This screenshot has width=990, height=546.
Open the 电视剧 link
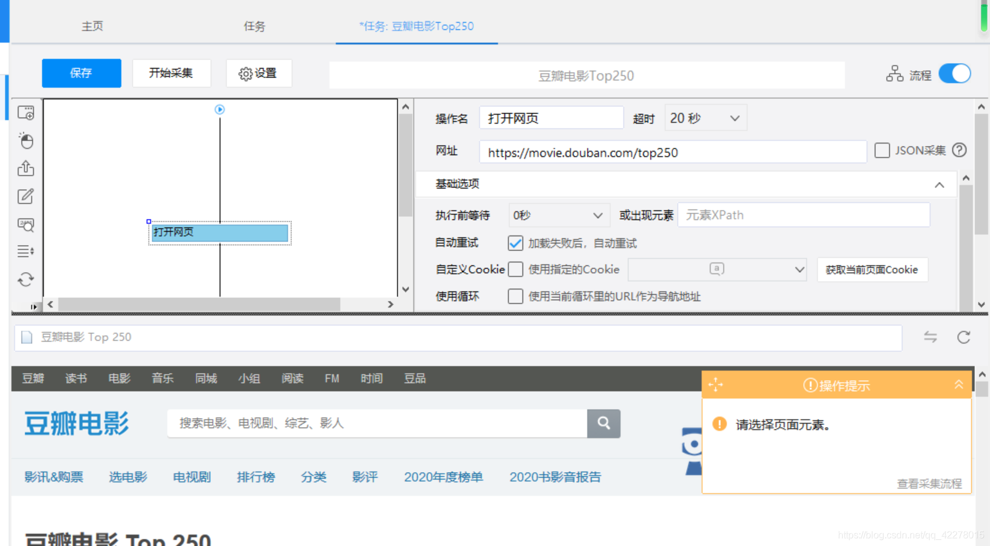pos(192,477)
